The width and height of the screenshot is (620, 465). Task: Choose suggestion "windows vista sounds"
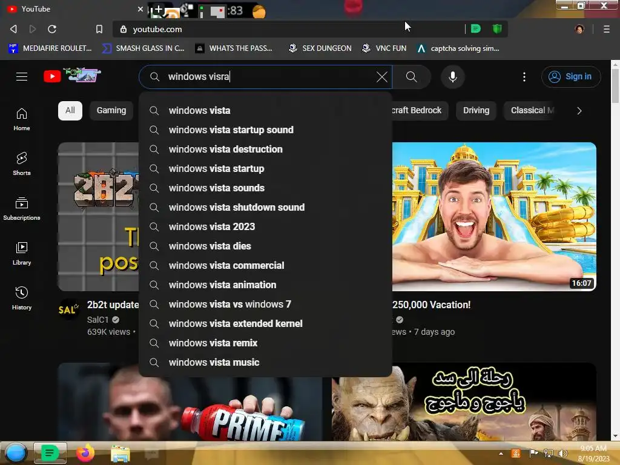pos(265,188)
